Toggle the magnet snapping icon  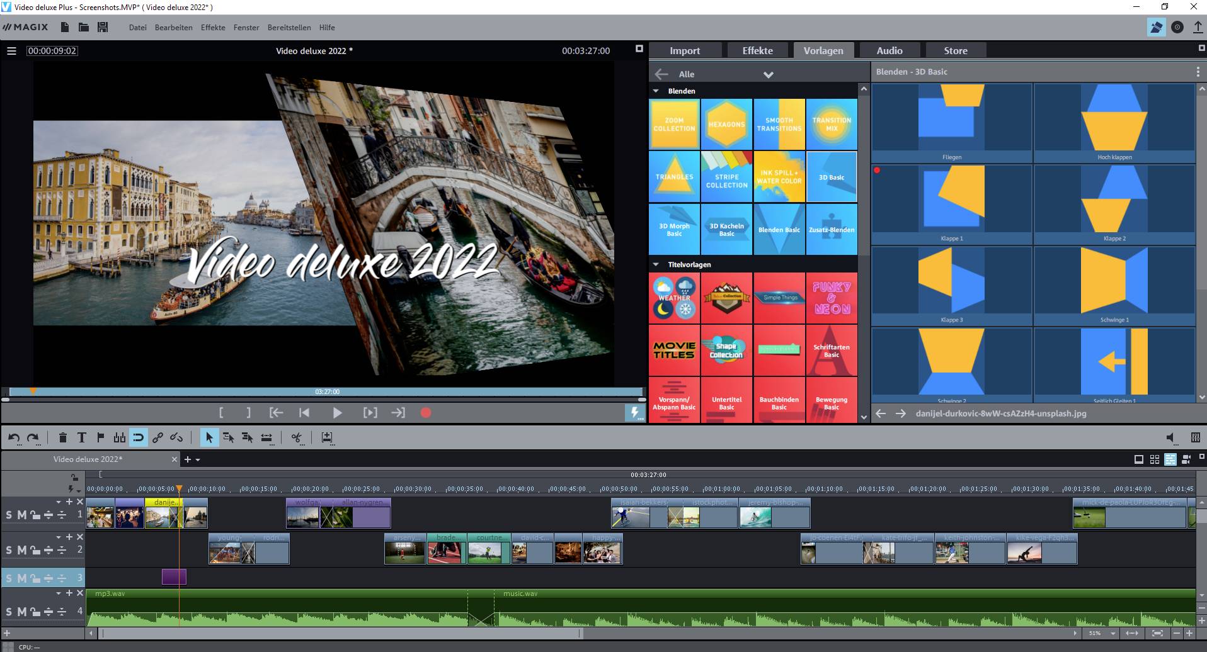138,437
